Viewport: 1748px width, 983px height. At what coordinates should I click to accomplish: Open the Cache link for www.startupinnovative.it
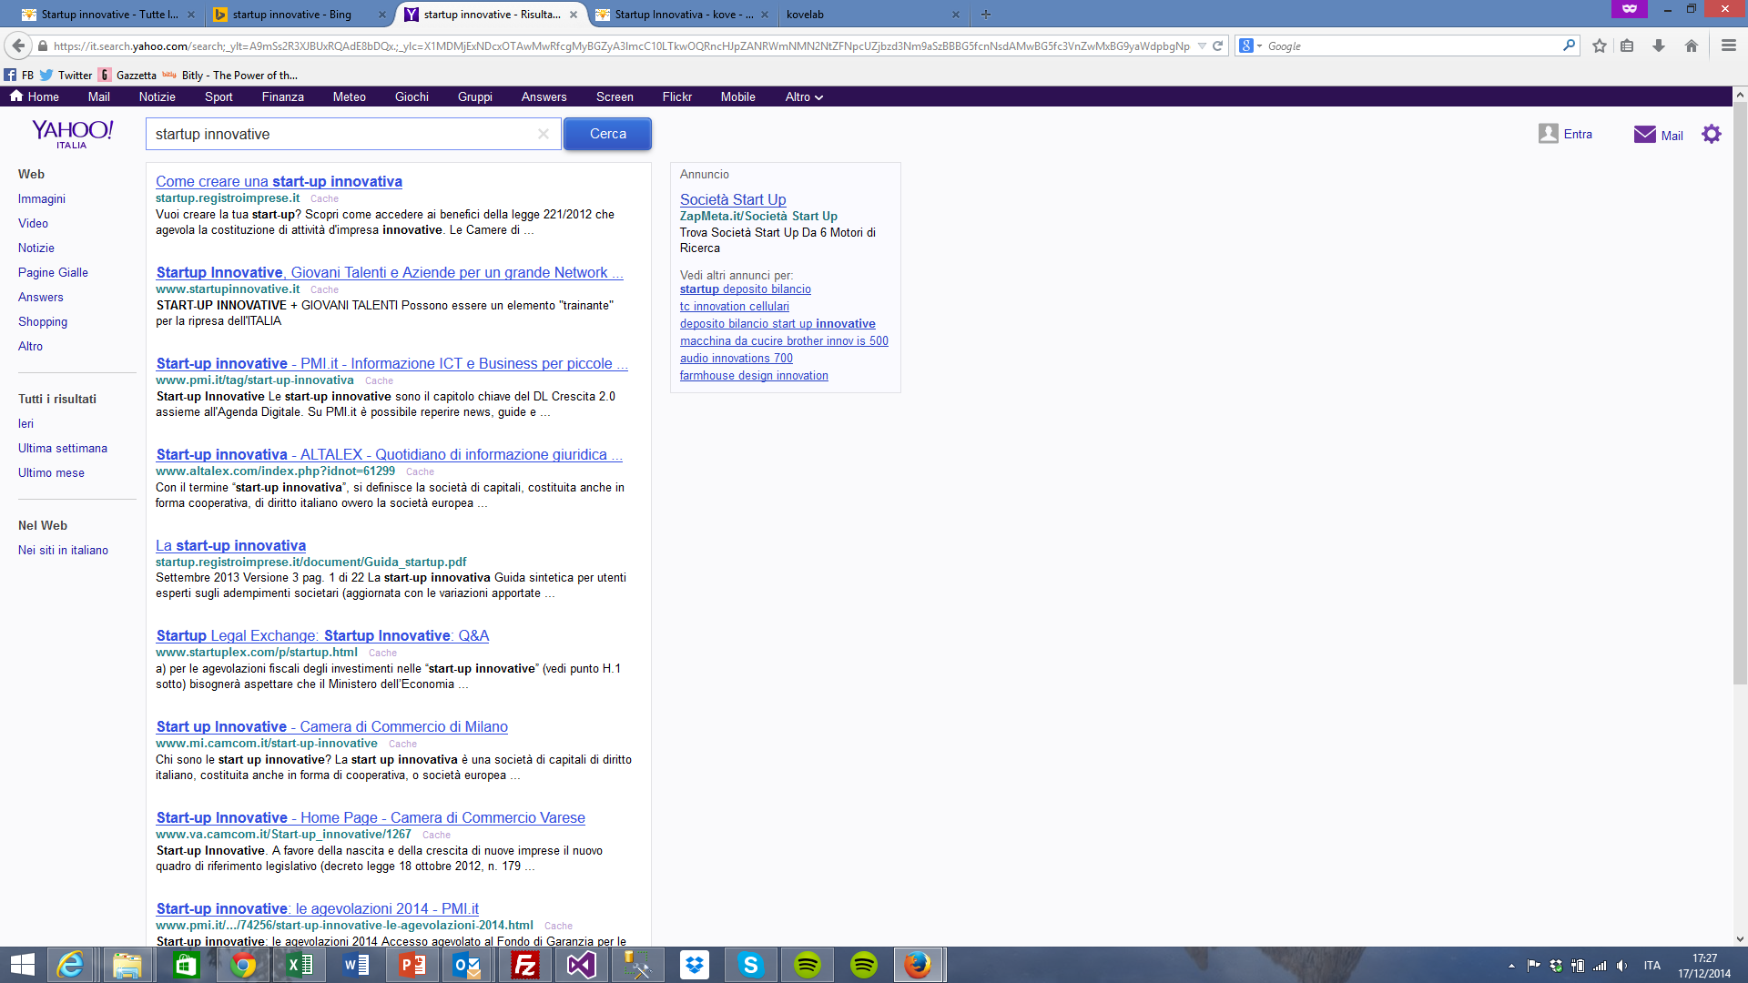tap(324, 289)
